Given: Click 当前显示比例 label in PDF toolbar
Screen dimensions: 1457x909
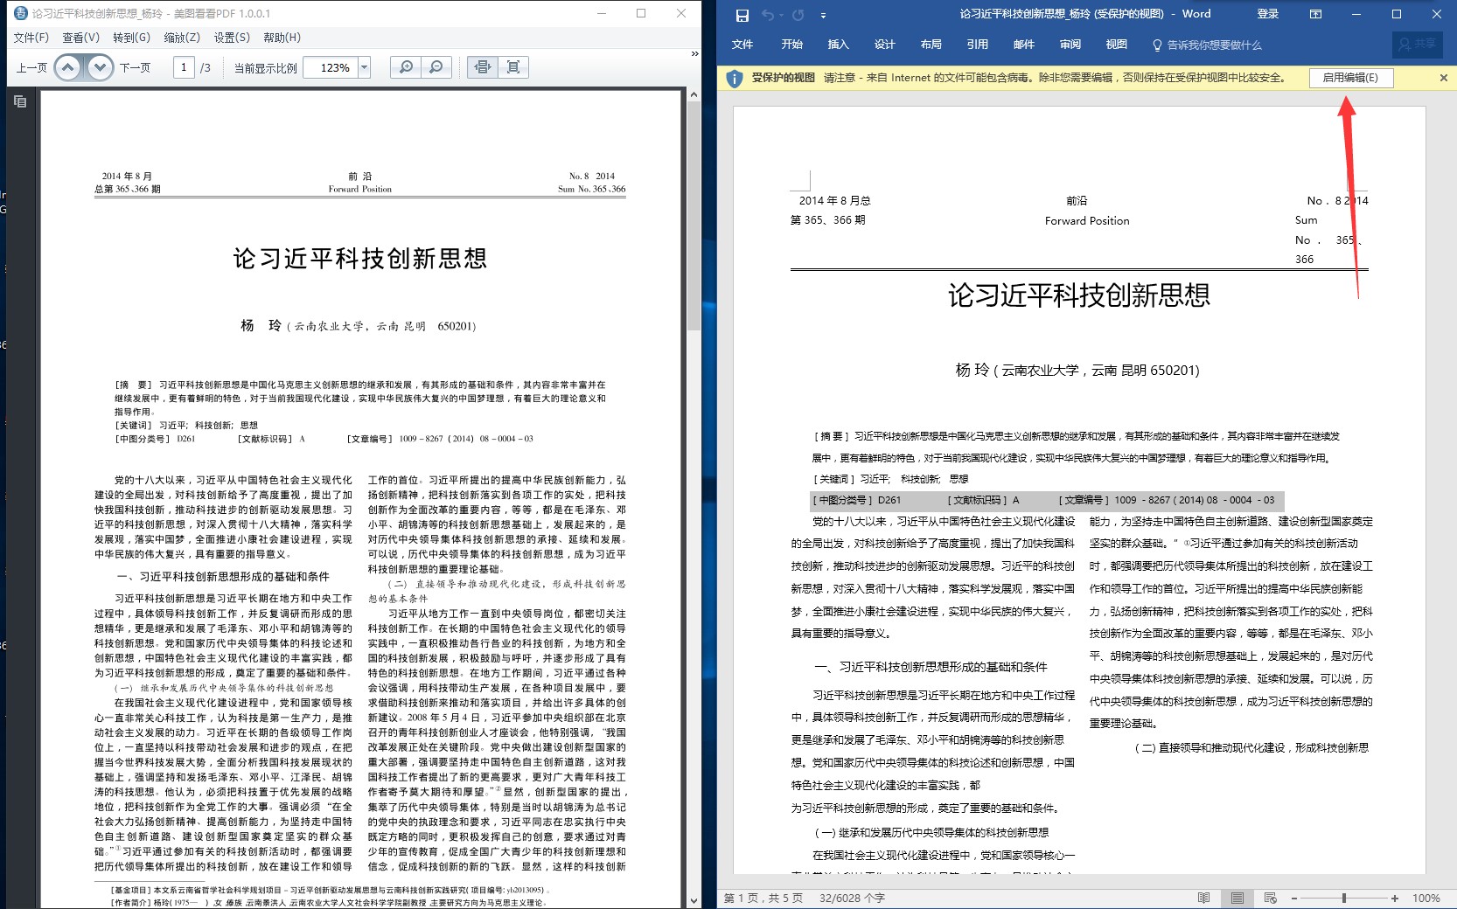Looking at the screenshot, I should (265, 67).
